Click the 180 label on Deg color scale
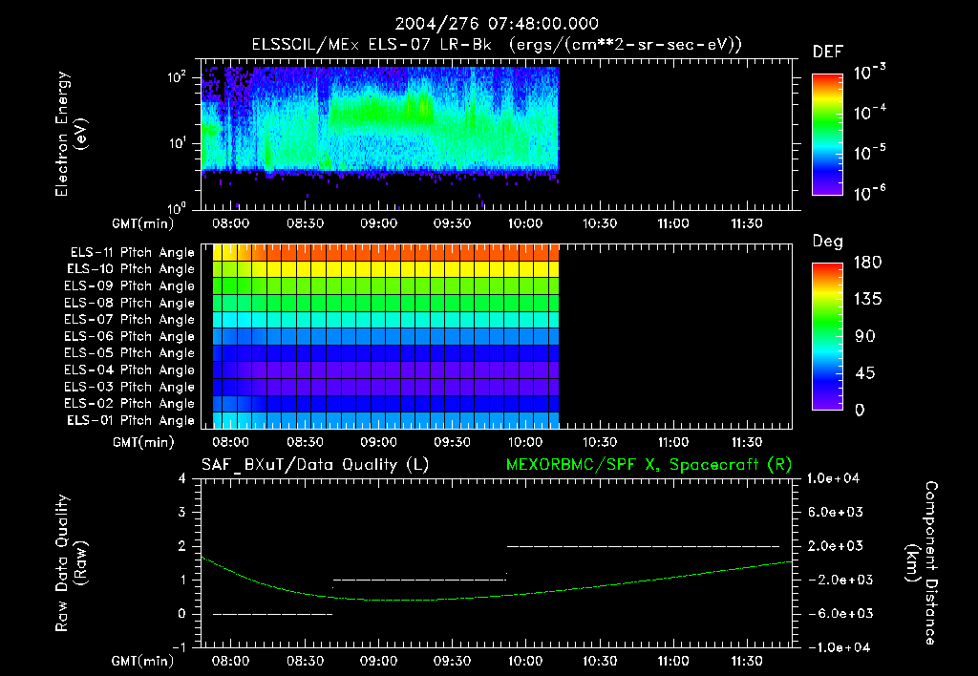This screenshot has width=978, height=676. point(867,262)
